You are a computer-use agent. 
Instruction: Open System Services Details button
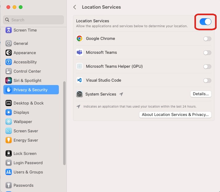coord(201,94)
